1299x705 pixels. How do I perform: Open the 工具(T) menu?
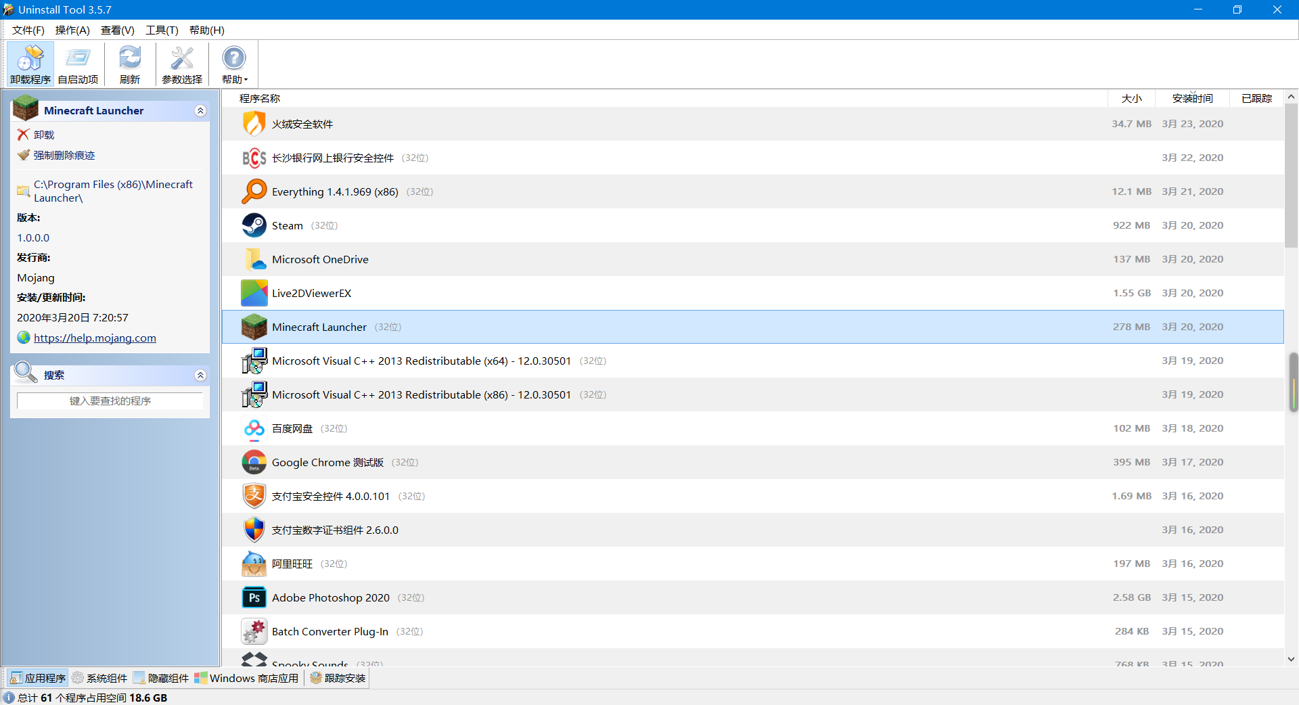tap(162, 30)
